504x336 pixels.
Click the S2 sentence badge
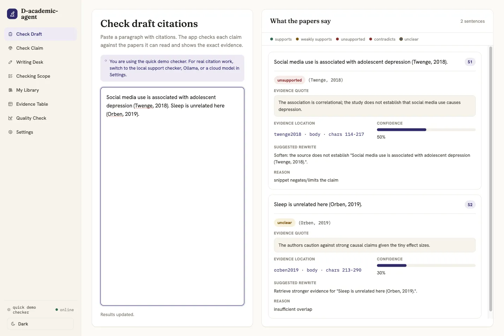(470, 205)
